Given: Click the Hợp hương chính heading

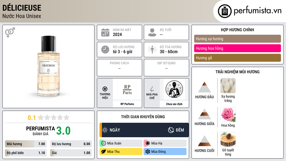Looking at the screenshot, I should [x=237, y=30].
